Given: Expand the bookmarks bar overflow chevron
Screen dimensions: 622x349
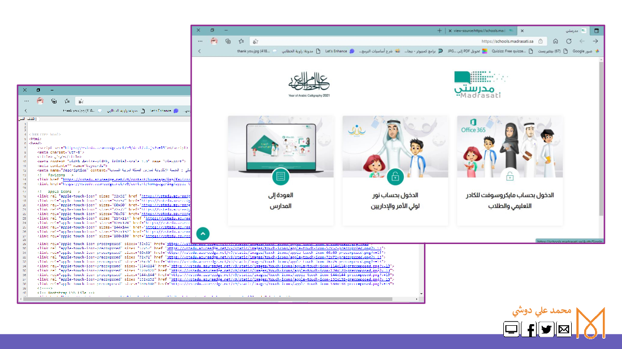Looking at the screenshot, I should click(x=200, y=51).
